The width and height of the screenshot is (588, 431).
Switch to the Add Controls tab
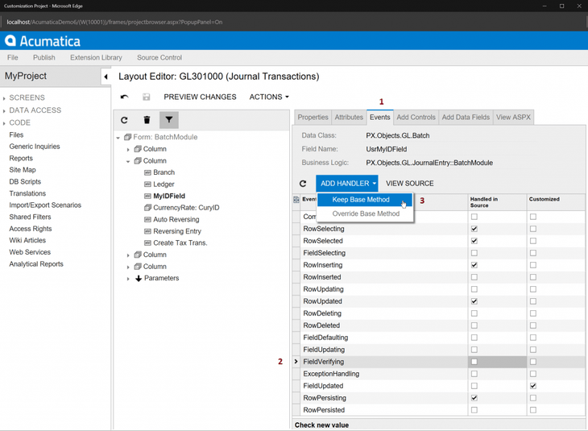pos(416,117)
